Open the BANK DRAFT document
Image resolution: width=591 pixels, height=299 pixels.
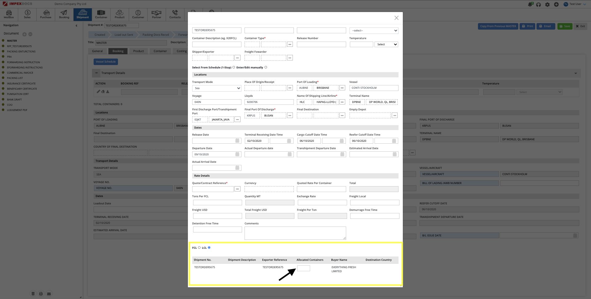tap(14, 100)
